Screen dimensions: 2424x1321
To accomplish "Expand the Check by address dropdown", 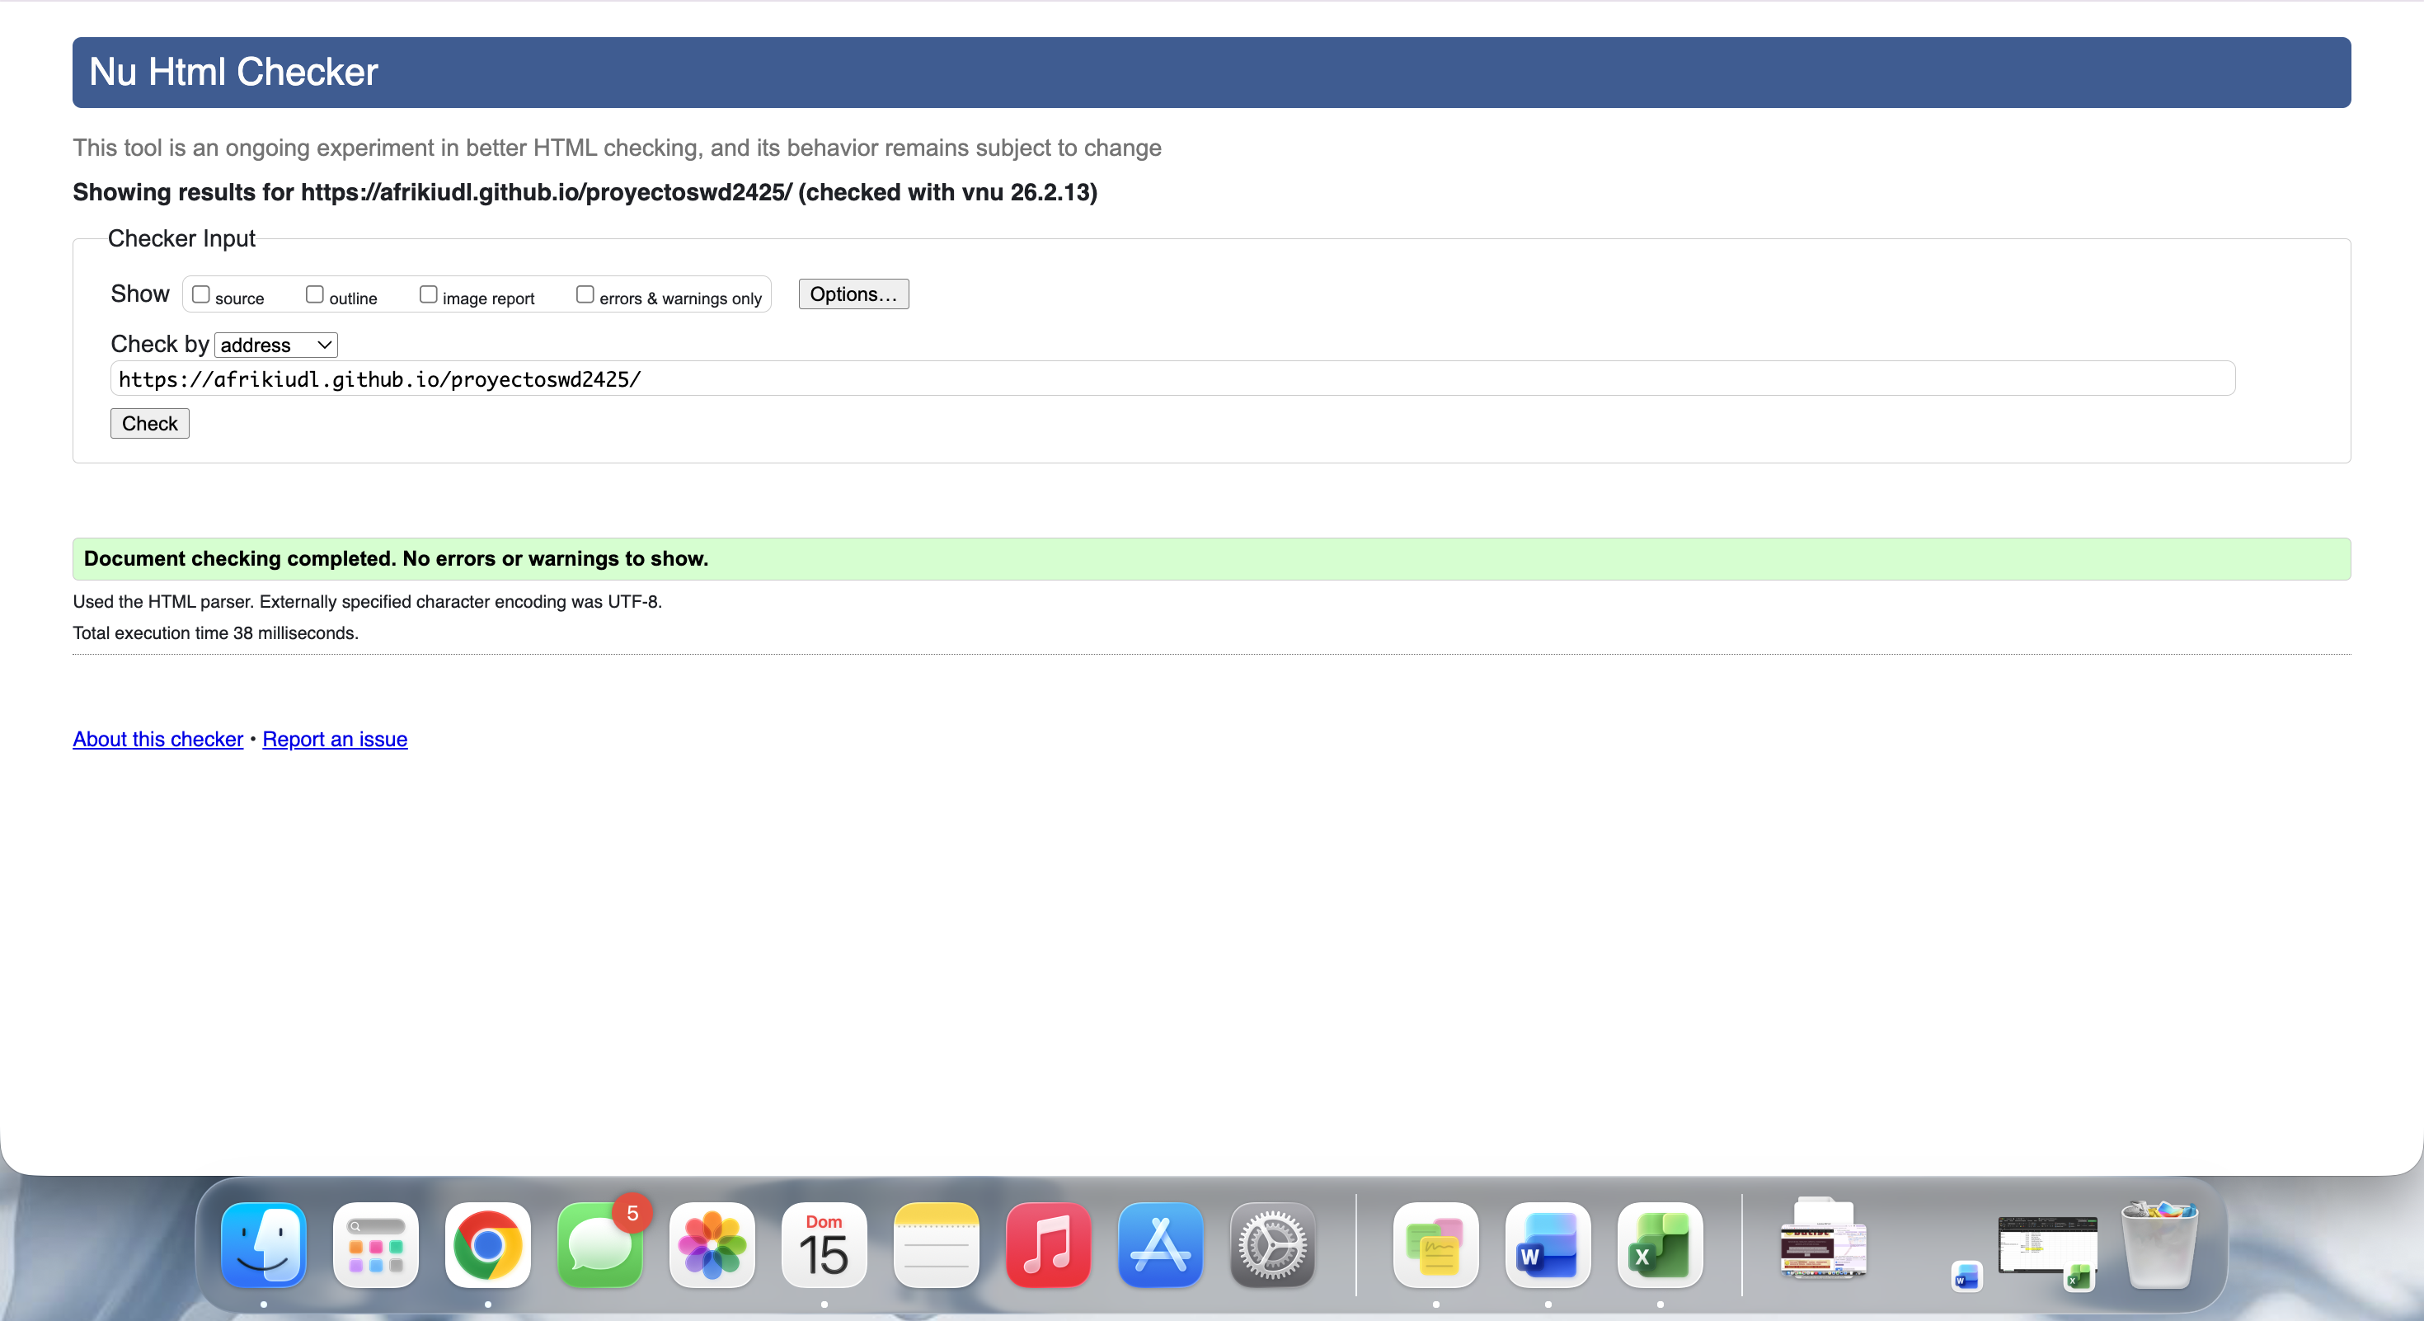I will pyautogui.click(x=275, y=346).
